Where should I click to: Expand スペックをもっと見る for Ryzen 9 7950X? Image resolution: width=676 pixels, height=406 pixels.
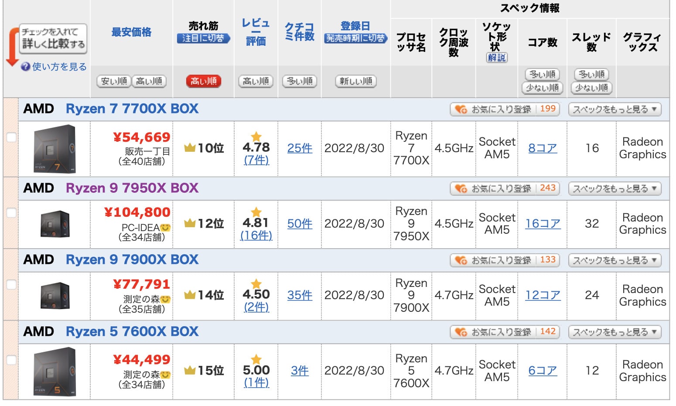pos(615,189)
